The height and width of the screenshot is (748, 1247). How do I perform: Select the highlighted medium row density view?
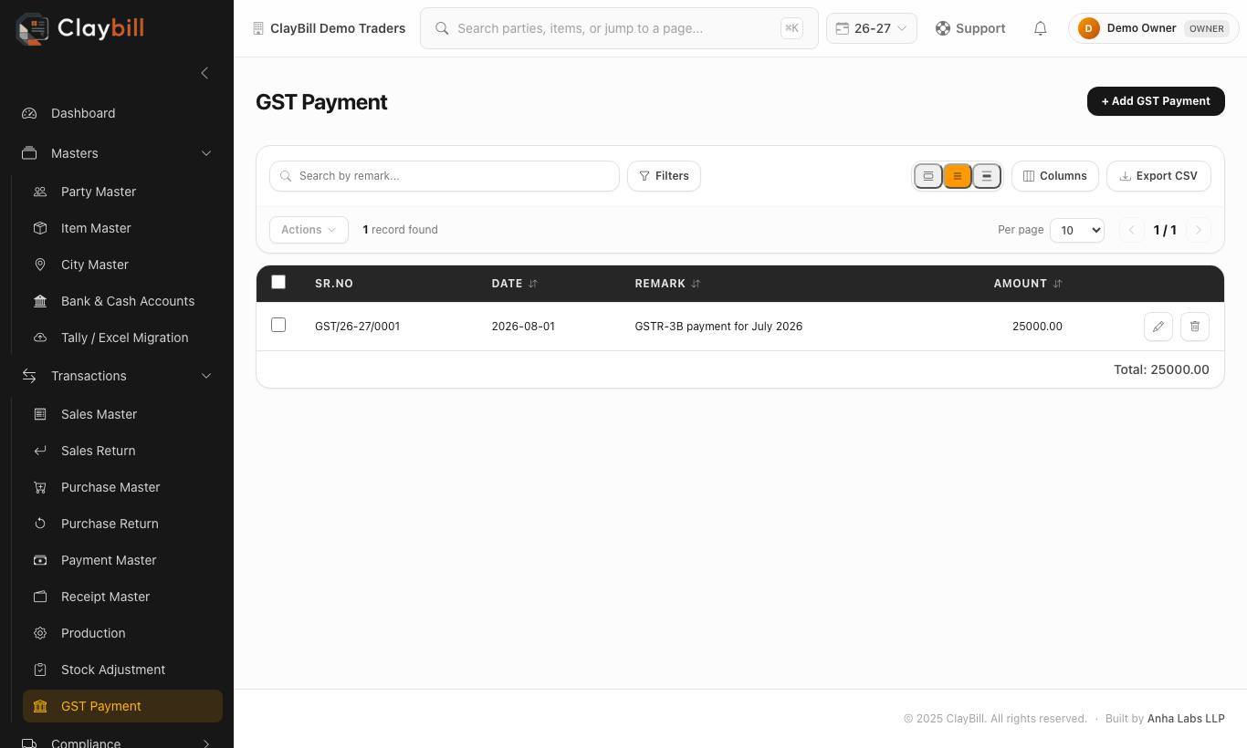click(958, 176)
